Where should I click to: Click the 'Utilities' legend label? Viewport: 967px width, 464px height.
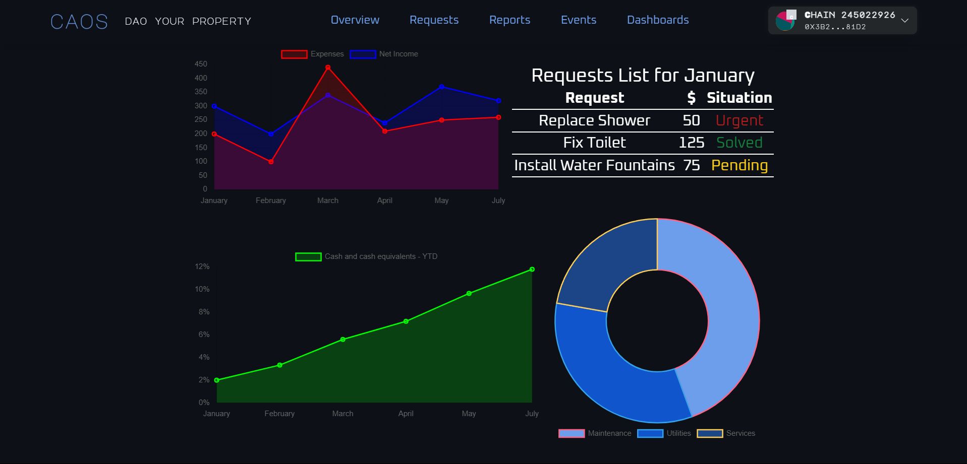coord(678,433)
